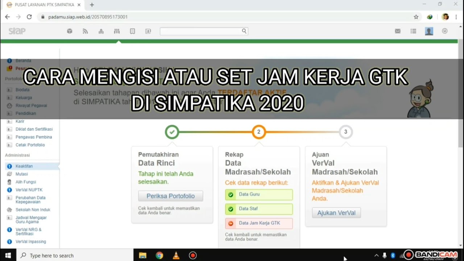Open the Data Staf recap row

pos(259,209)
